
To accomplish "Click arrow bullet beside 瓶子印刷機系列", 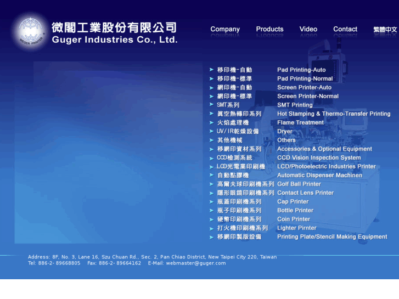I will point(211,211).
